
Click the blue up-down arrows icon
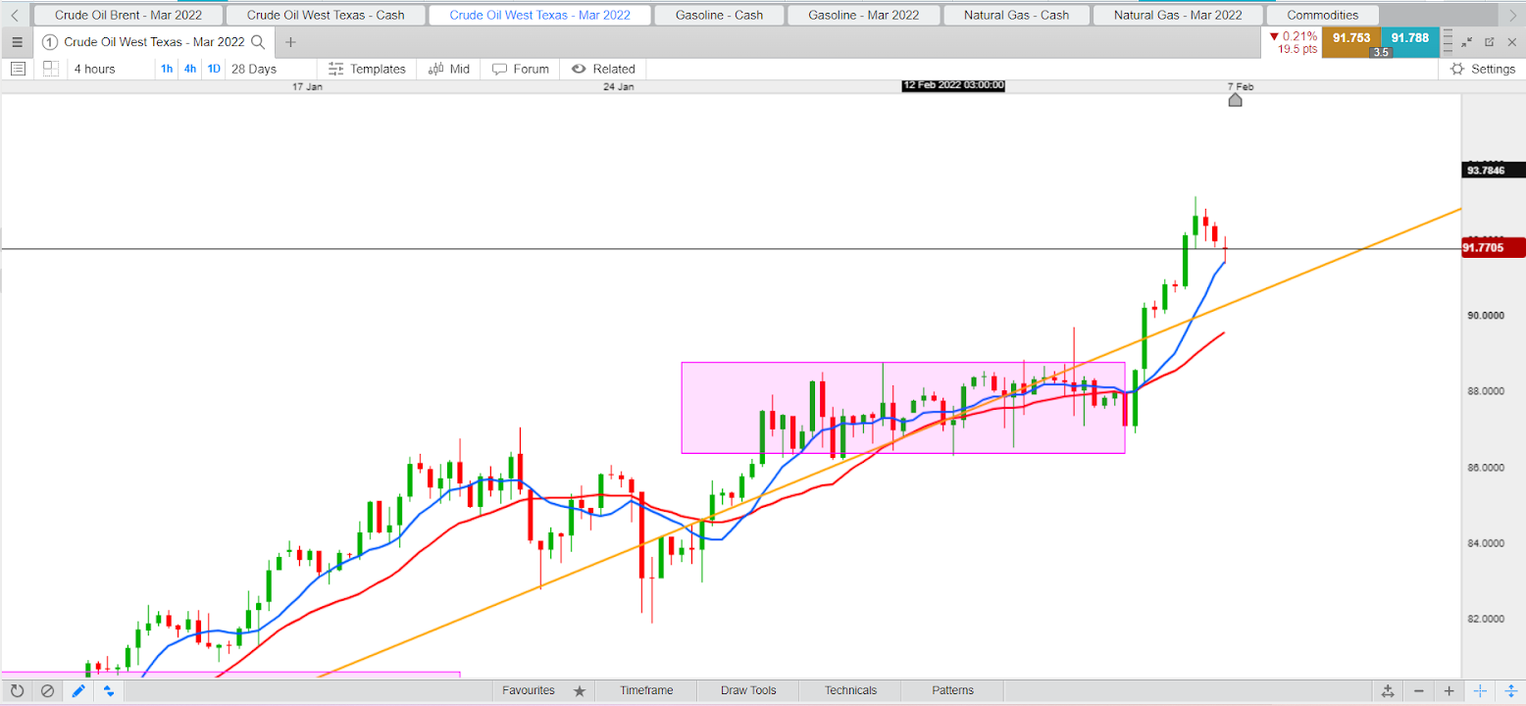[x=109, y=690]
